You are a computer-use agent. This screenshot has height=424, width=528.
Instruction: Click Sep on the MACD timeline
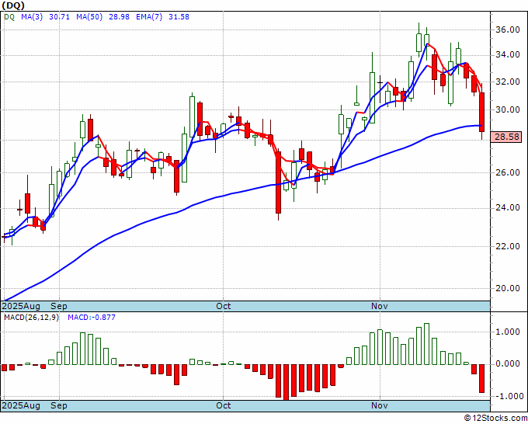(59, 405)
